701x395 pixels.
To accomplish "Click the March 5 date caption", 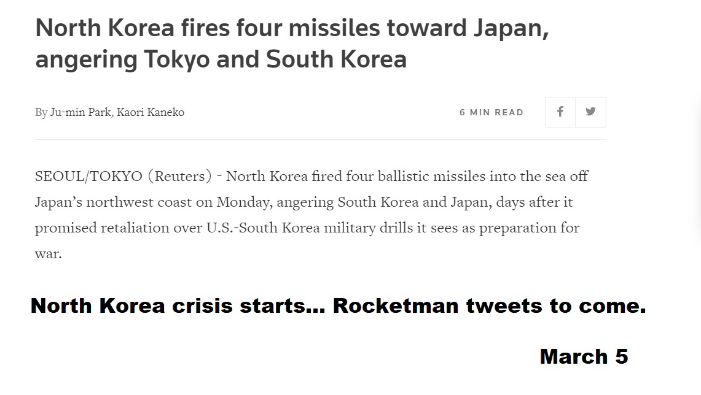I will click(x=584, y=356).
